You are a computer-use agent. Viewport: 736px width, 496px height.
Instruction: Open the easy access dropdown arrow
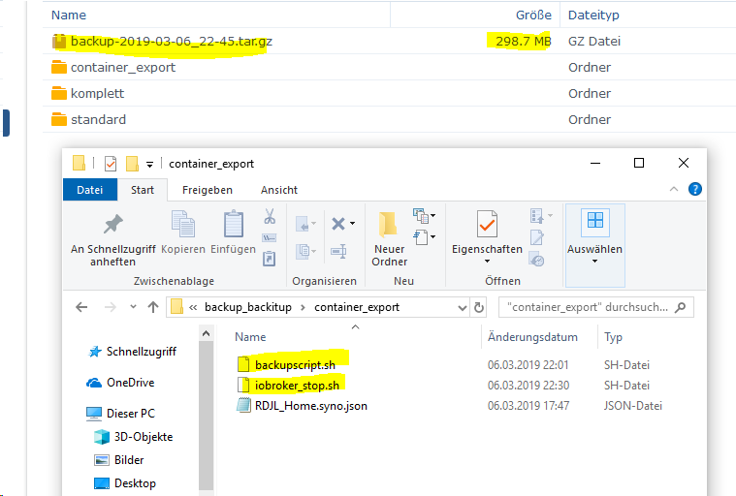tap(432, 236)
